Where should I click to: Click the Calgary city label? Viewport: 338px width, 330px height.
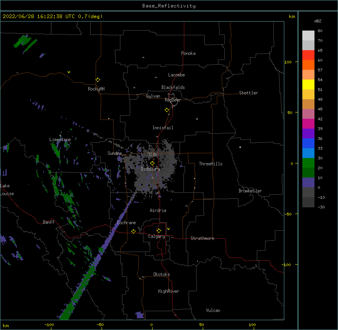tap(157, 236)
